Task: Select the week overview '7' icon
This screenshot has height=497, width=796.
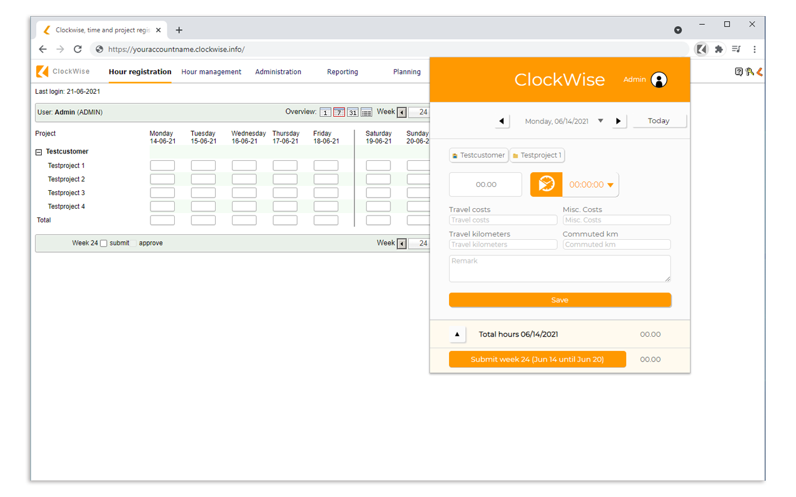Action: coord(339,112)
